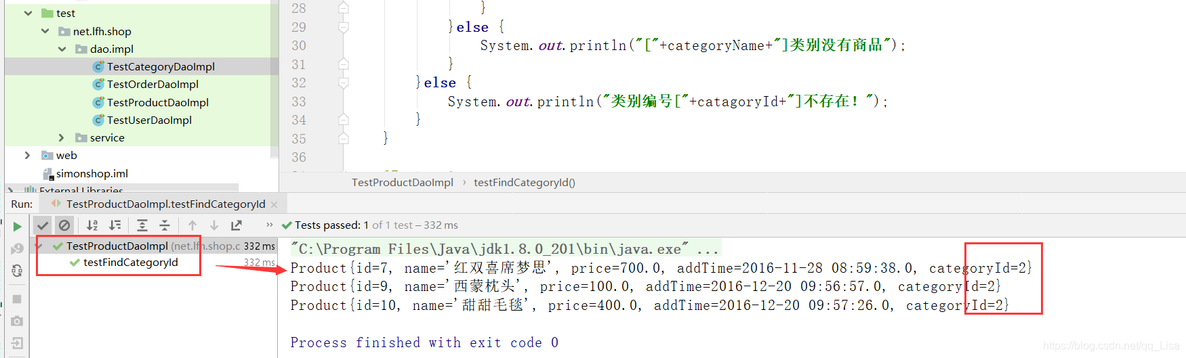Collapse the net.lfh.shop package
Viewport: 1186px width, 358px height.
tap(45, 31)
